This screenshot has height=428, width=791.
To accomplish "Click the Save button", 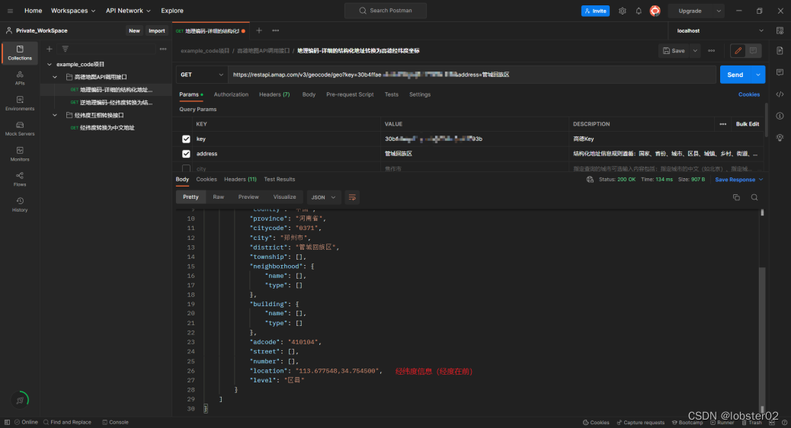I will point(674,50).
